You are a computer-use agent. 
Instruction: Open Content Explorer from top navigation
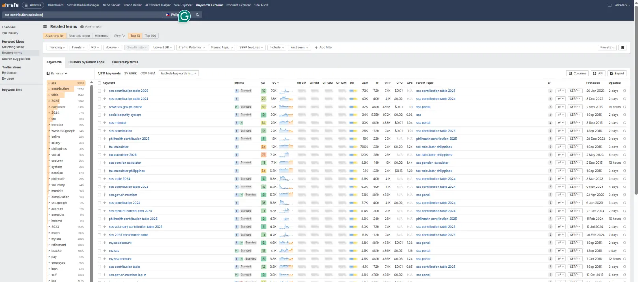(239, 5)
